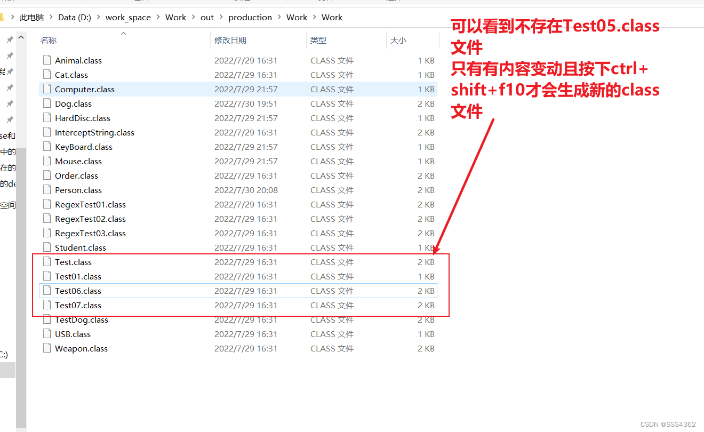Select the Weapon.class file name
Screen dimensions: 704x432
coord(81,348)
